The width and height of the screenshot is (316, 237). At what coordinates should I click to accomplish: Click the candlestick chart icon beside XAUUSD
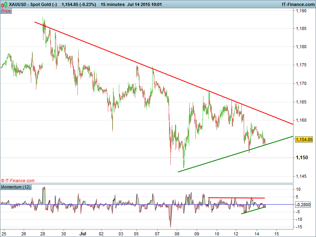[4, 4]
